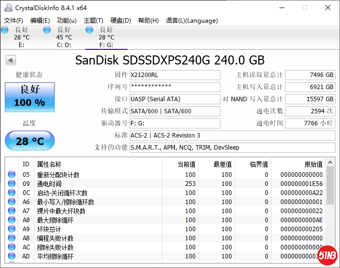Open the 功能(u) menu
This screenshot has width=340, height=268.
67,21
